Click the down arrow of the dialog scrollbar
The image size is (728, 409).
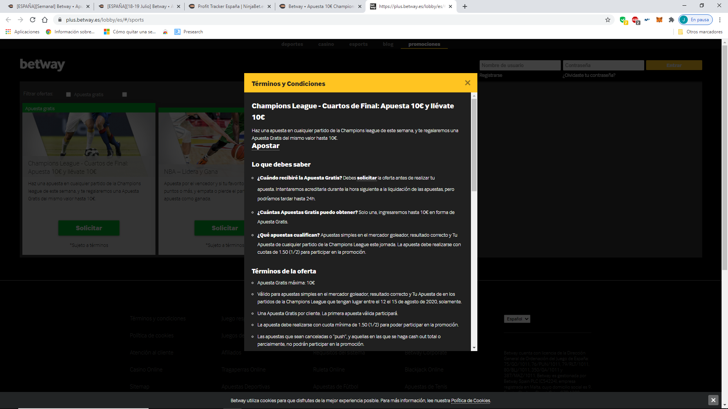(x=474, y=348)
